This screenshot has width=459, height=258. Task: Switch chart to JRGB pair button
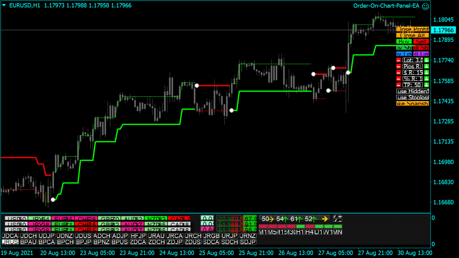(x=211, y=236)
